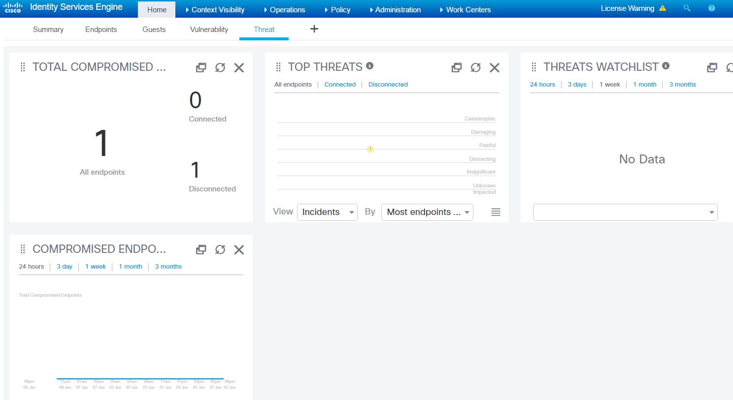Screen dimensions: 733x400
Task: Set Compromised Endpoints to 1 week
Action: pyautogui.click(x=96, y=267)
